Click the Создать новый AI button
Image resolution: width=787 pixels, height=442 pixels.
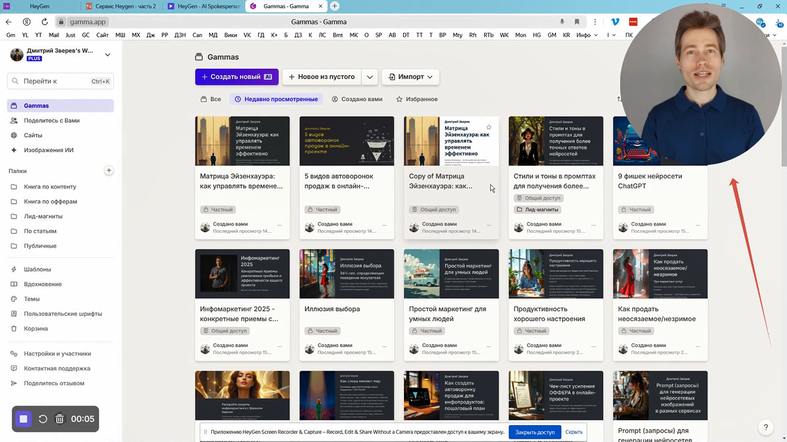[x=236, y=77]
